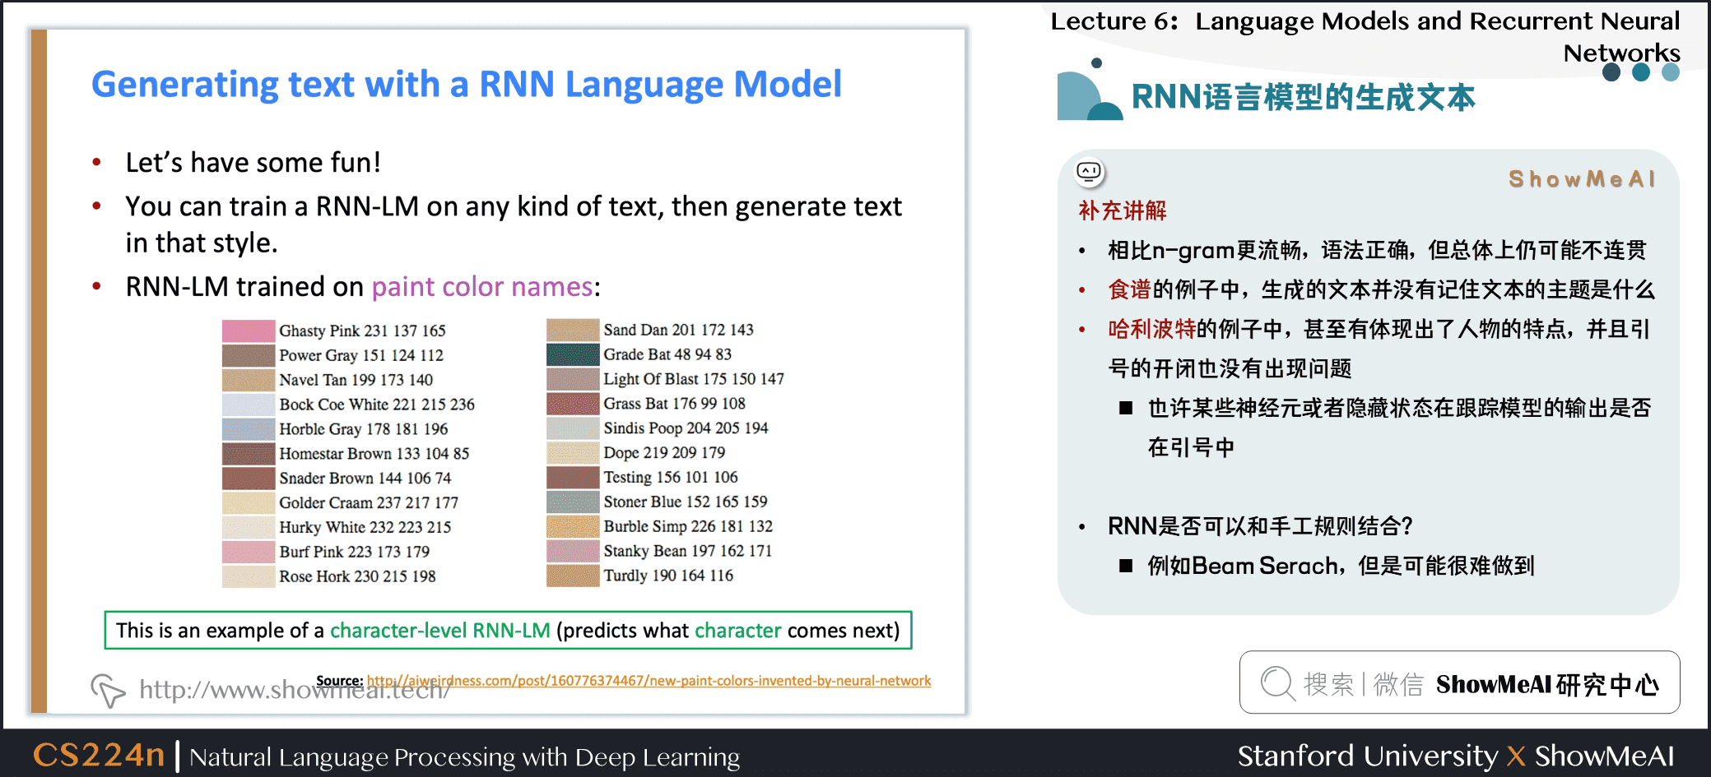Click the cursor icon beside showmeai URL
The width and height of the screenshot is (1711, 777).
coord(108,690)
